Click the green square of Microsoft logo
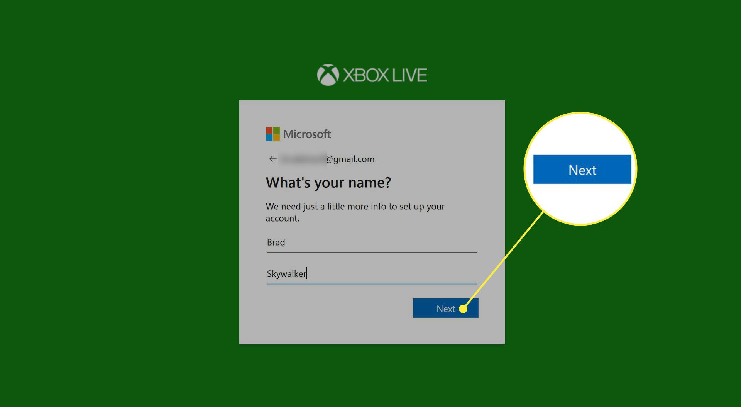 (276, 131)
